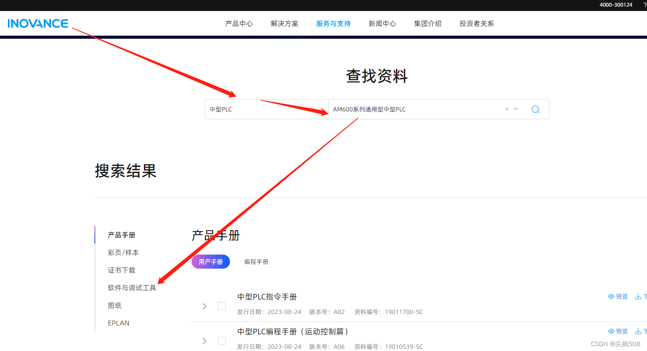The width and height of the screenshot is (647, 351).
Task: Click the magnifier search icon
Action: [x=535, y=109]
